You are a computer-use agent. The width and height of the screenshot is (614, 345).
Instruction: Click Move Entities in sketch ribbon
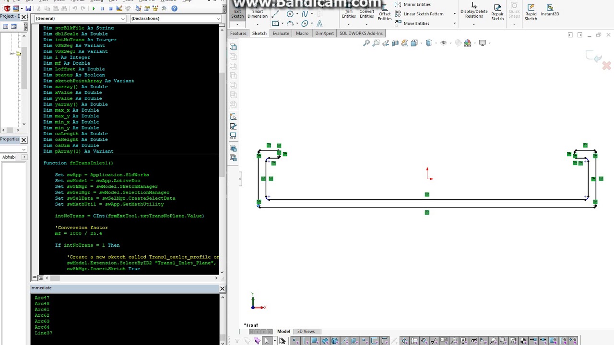(x=412, y=23)
